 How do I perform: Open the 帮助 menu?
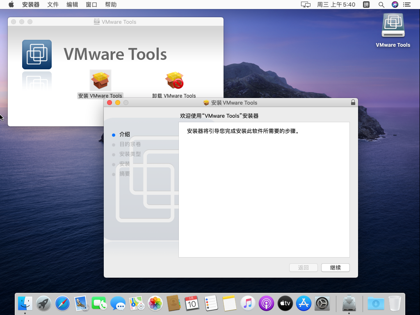pos(111,5)
